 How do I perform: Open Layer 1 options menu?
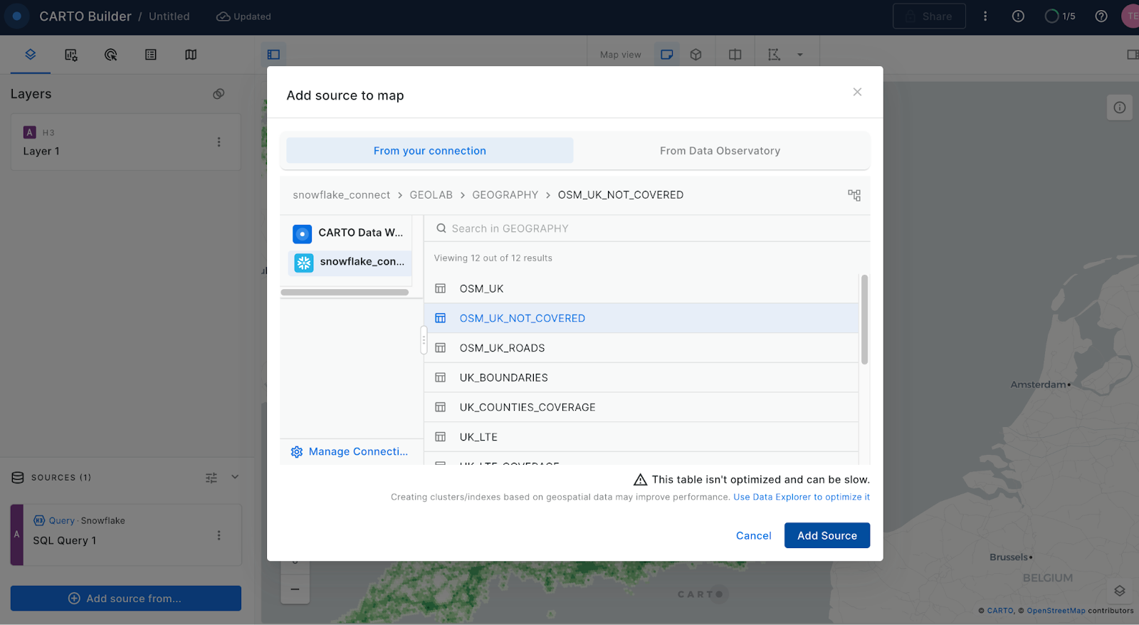click(219, 142)
